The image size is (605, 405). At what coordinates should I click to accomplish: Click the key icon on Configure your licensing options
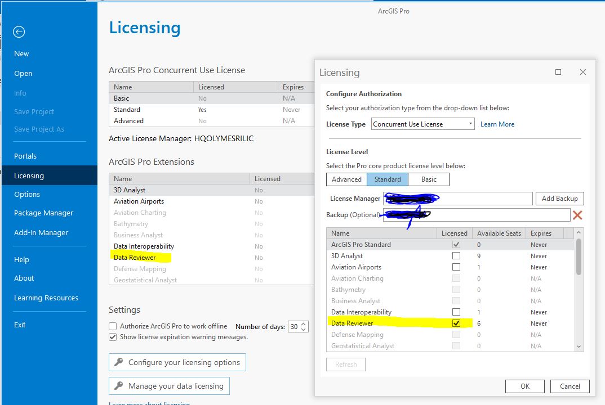[x=118, y=362]
